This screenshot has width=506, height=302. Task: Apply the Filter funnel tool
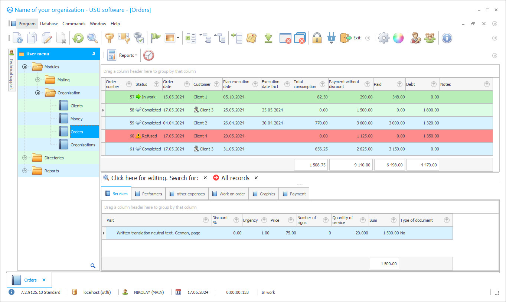(110, 38)
